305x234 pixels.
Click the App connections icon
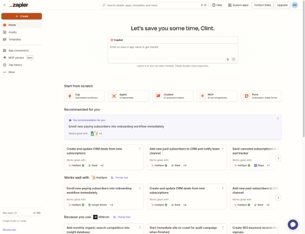click(x=5, y=51)
